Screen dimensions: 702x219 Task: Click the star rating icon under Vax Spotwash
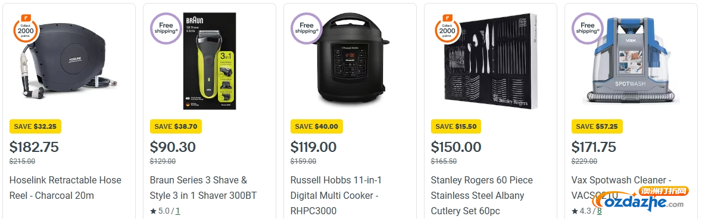(x=575, y=211)
